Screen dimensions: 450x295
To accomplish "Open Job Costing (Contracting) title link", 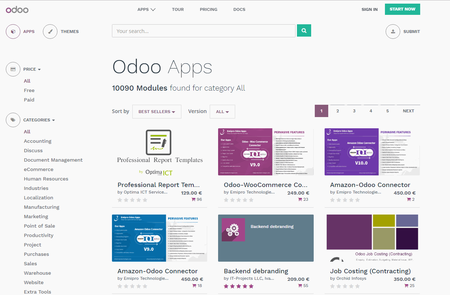I will pyautogui.click(x=370, y=271).
